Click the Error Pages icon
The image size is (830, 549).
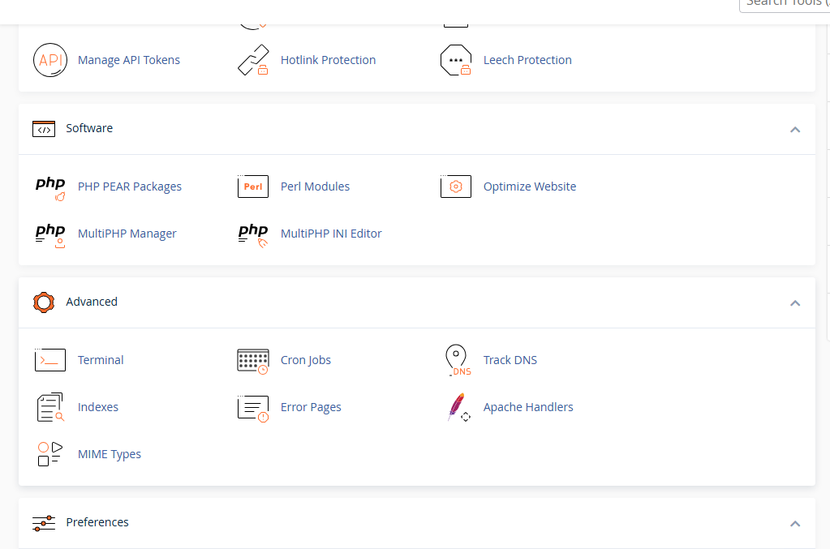point(253,409)
